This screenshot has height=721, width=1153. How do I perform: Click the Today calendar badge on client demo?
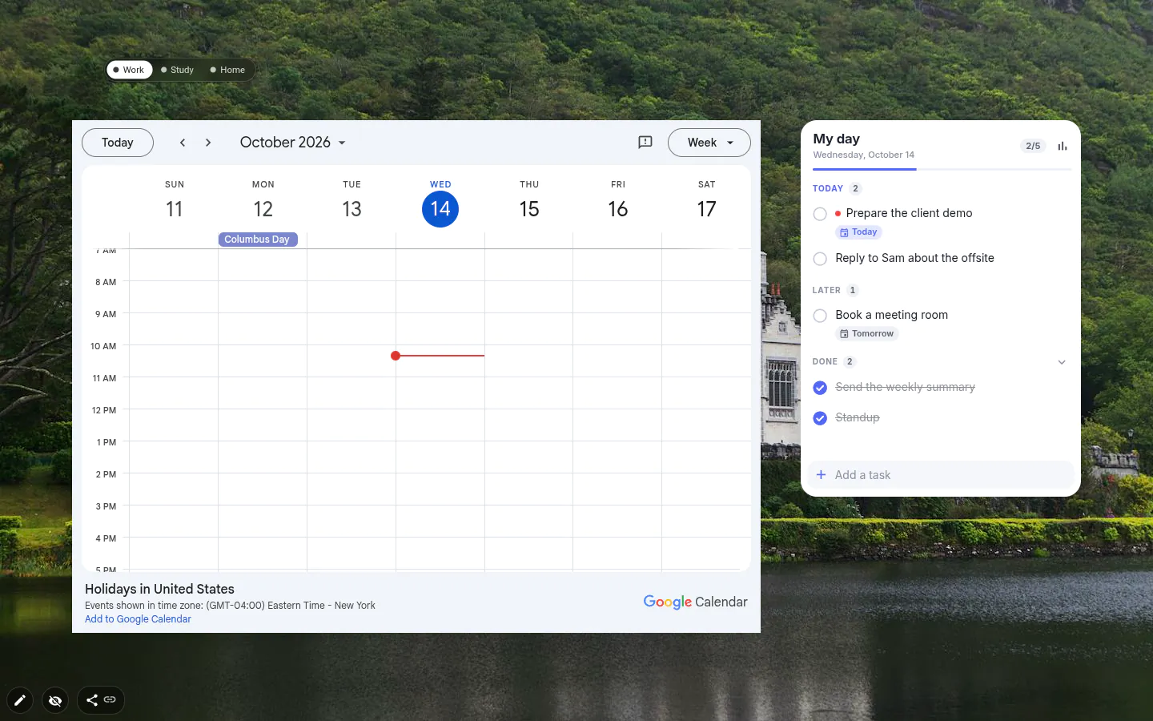[x=858, y=232]
